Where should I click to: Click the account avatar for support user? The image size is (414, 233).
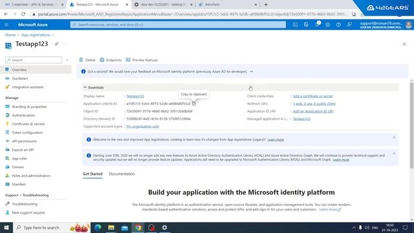[408, 25]
